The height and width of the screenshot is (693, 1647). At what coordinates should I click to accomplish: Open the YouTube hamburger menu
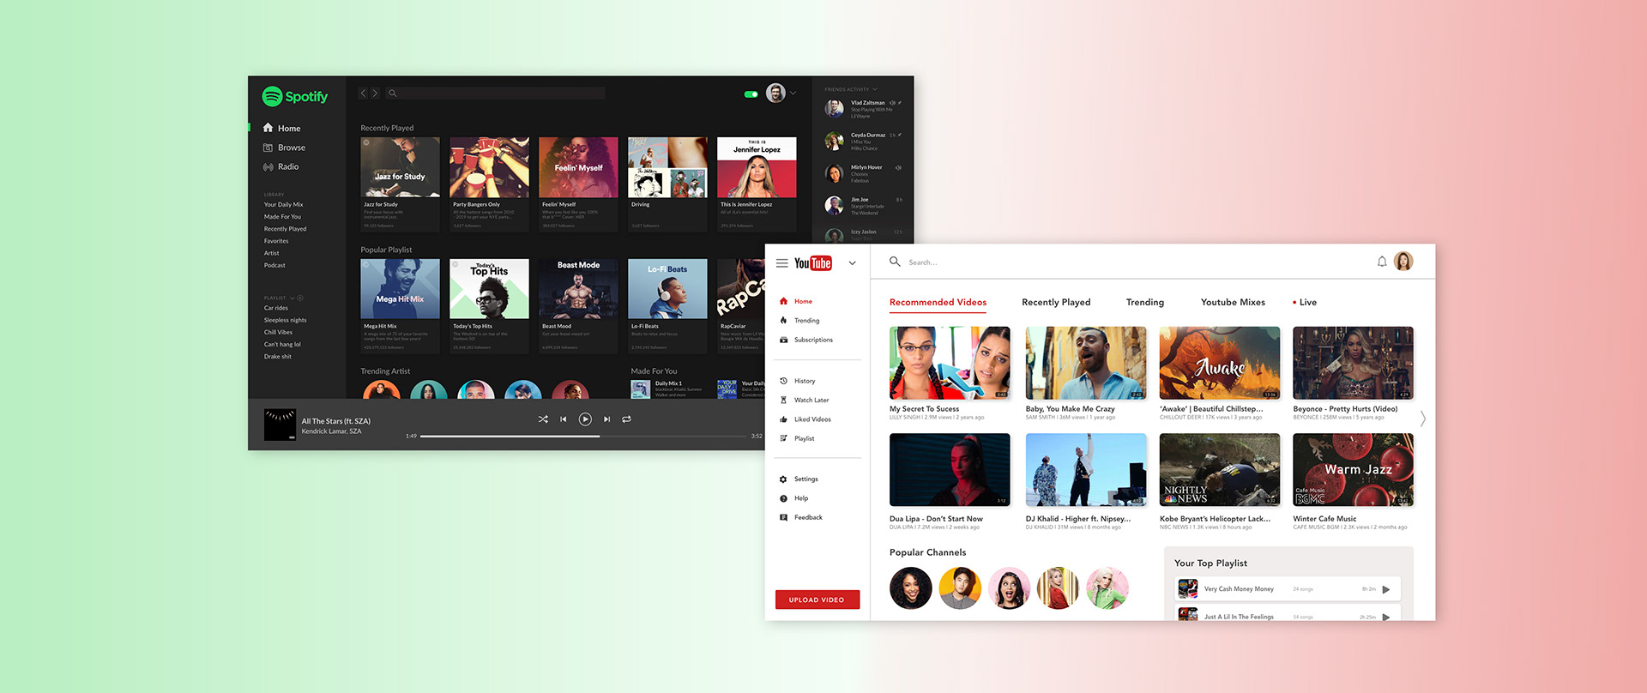[x=781, y=263]
